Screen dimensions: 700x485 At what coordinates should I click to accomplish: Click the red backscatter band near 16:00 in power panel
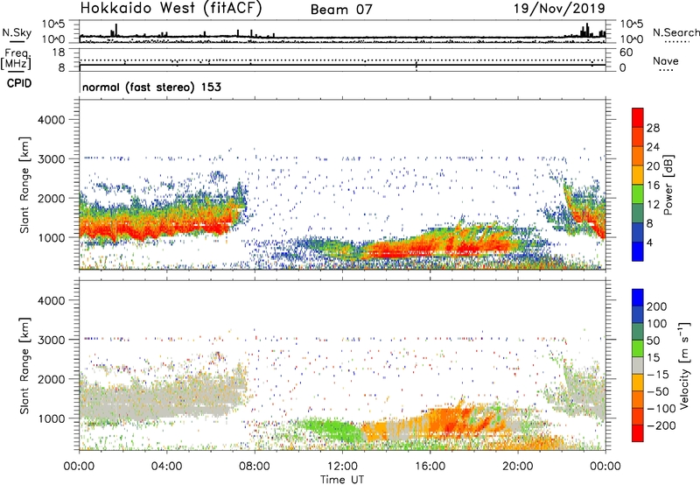[x=429, y=247]
